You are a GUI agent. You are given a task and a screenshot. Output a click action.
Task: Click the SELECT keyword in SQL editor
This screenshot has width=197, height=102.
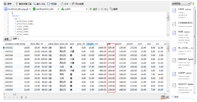(x=16, y=16)
